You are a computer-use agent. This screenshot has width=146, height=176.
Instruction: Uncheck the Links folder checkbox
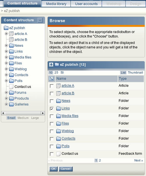pos(52,109)
